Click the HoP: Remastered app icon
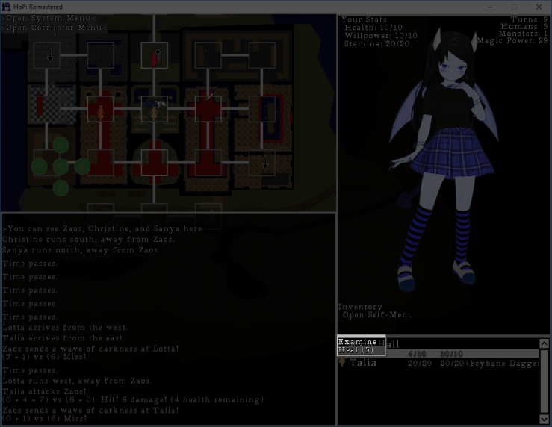 coord(6,7)
